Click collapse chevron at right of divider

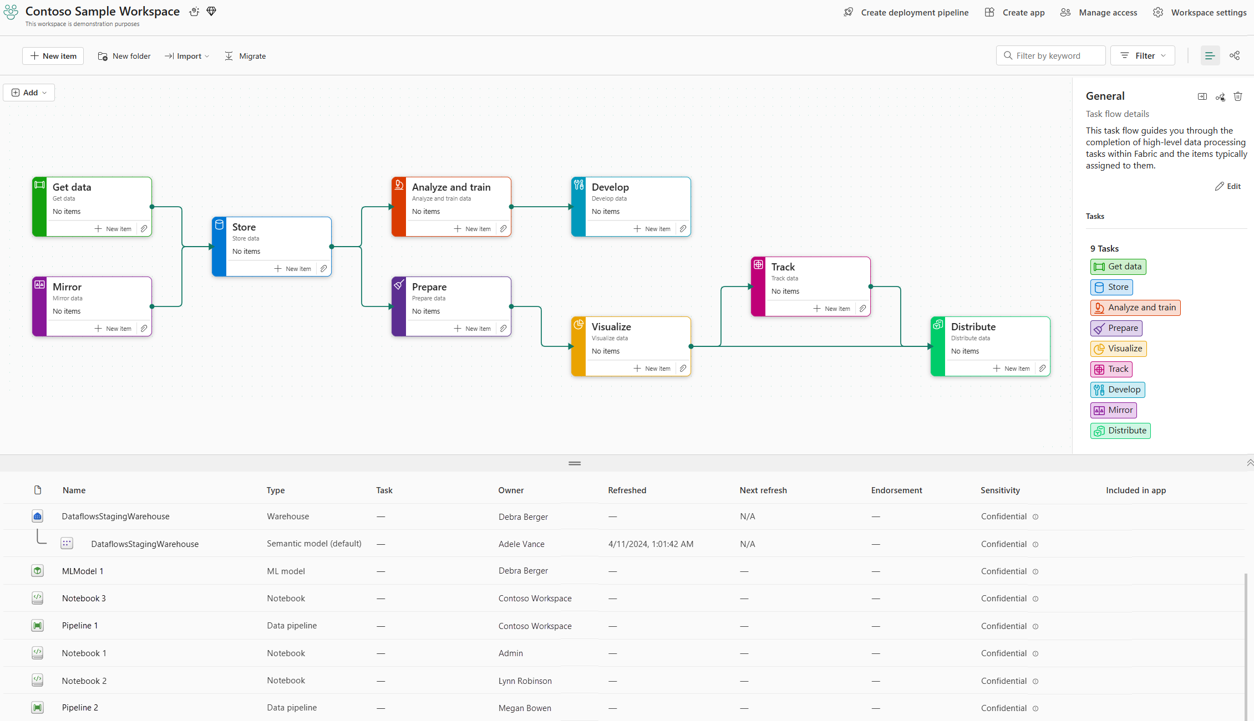click(1249, 462)
